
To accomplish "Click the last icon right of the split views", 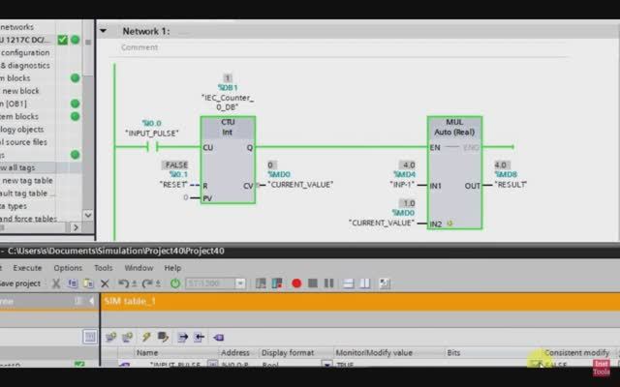I will pos(385,283).
